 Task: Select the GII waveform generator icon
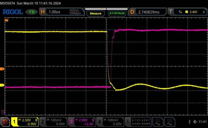pos(170,121)
